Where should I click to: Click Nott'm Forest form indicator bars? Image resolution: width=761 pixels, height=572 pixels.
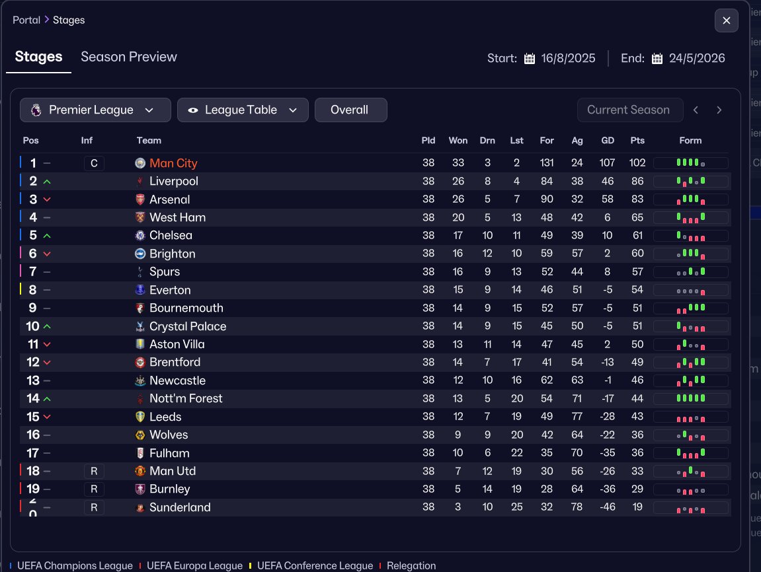pyautogui.click(x=691, y=398)
